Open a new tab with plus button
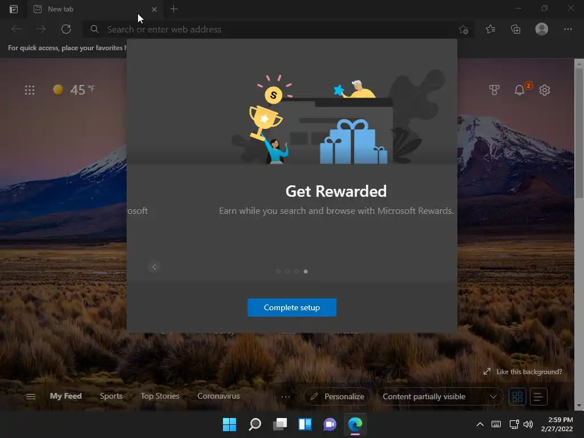 173,9
